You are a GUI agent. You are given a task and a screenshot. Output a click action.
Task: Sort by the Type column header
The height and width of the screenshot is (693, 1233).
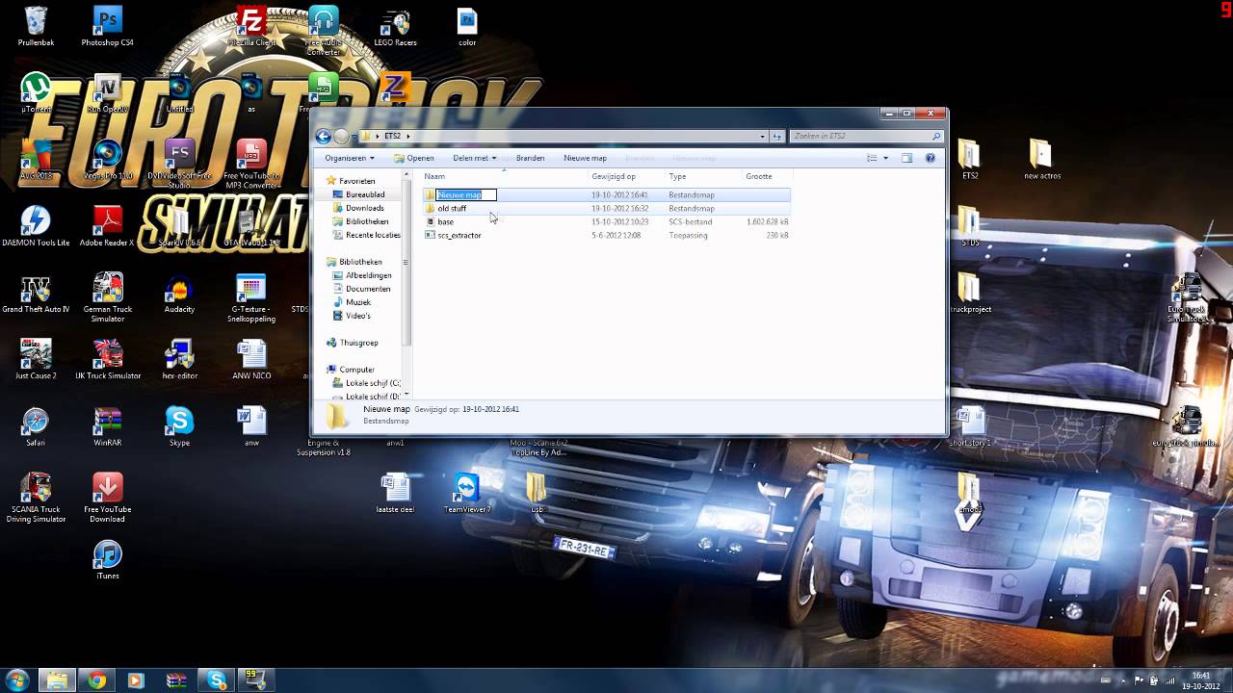(703, 176)
